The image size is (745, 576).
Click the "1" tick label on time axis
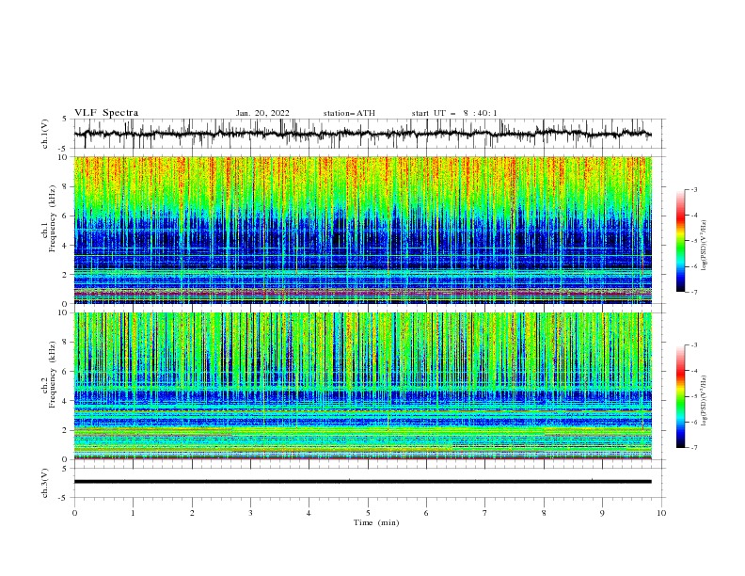pyautogui.click(x=133, y=513)
